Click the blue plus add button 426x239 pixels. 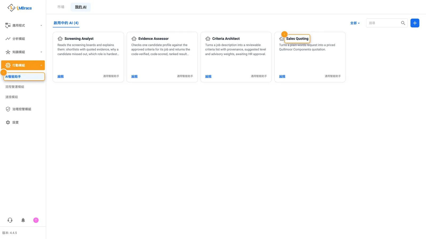(415, 23)
